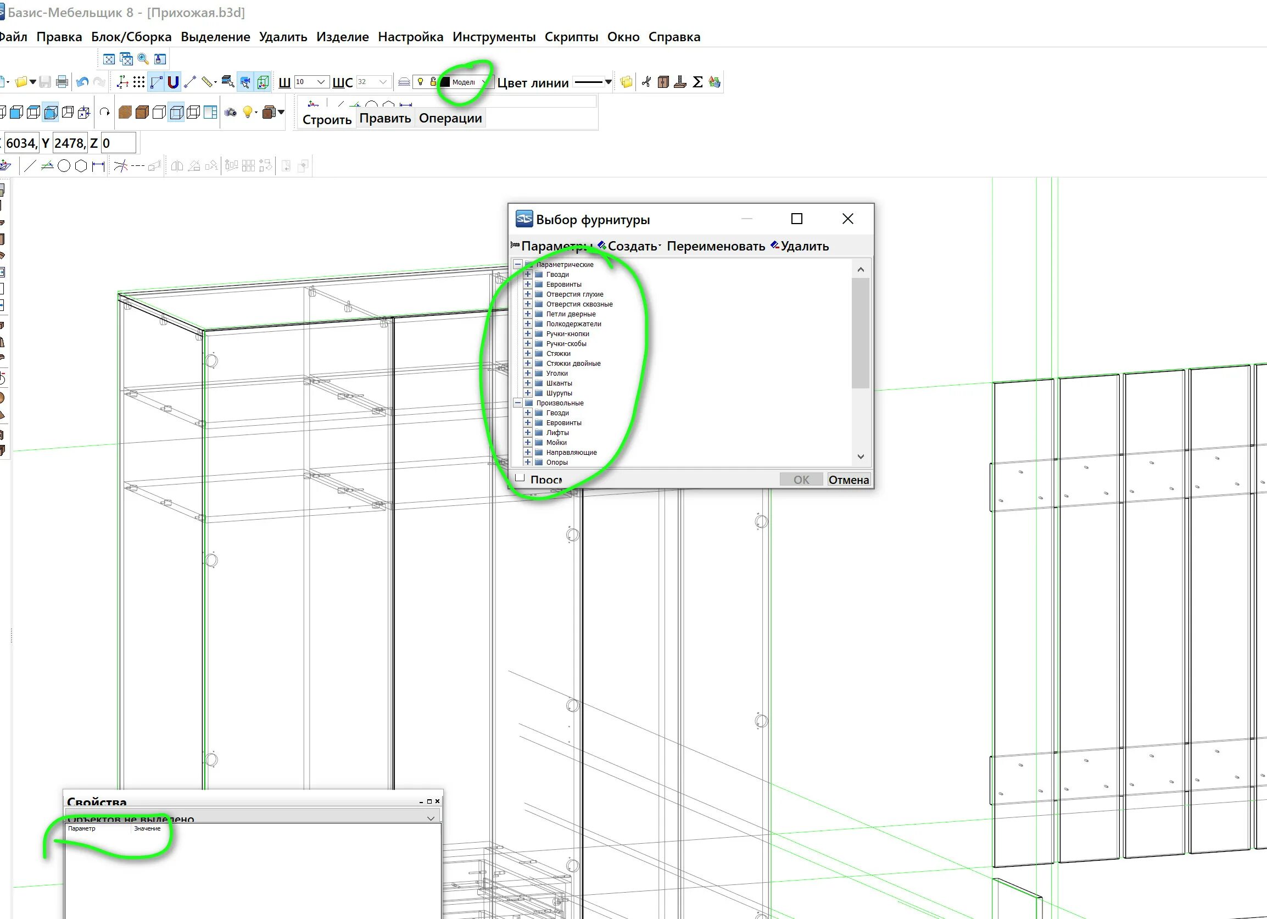Click the undo arrow icon
This screenshot has width=1267, height=919.
point(83,82)
